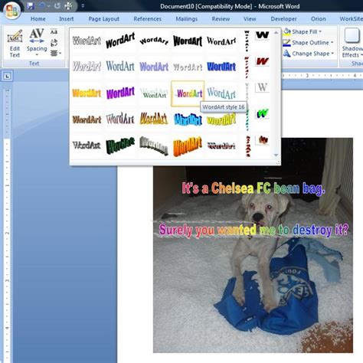Screen dimensions: 363x363
Task: Click the WordArt gallery scroll up arrow
Action: pyautogui.click(x=276, y=32)
